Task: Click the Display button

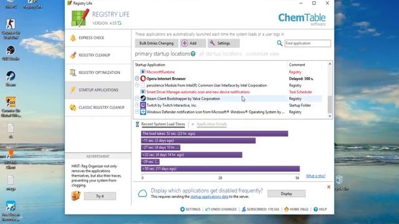Action: 286,194
